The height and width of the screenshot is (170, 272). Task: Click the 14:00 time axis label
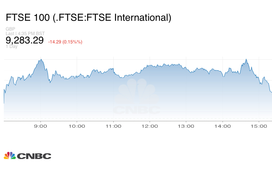pyautogui.click(x=222, y=126)
